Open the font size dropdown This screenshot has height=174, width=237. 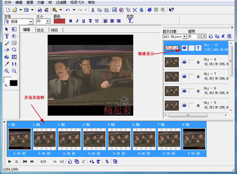(x=48, y=21)
